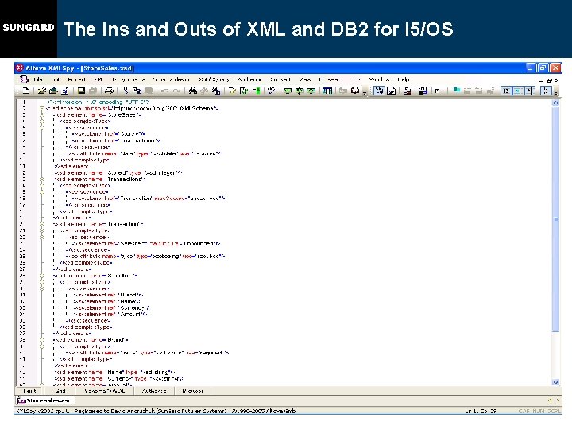572x429 pixels.
Task: Click the Currency element definition line
Action: point(118,379)
